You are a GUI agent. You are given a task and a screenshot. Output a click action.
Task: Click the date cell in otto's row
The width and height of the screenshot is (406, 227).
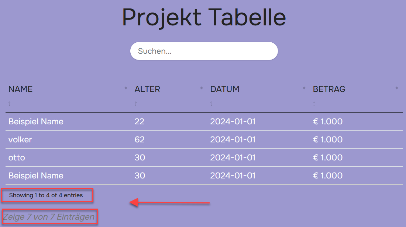coord(233,157)
